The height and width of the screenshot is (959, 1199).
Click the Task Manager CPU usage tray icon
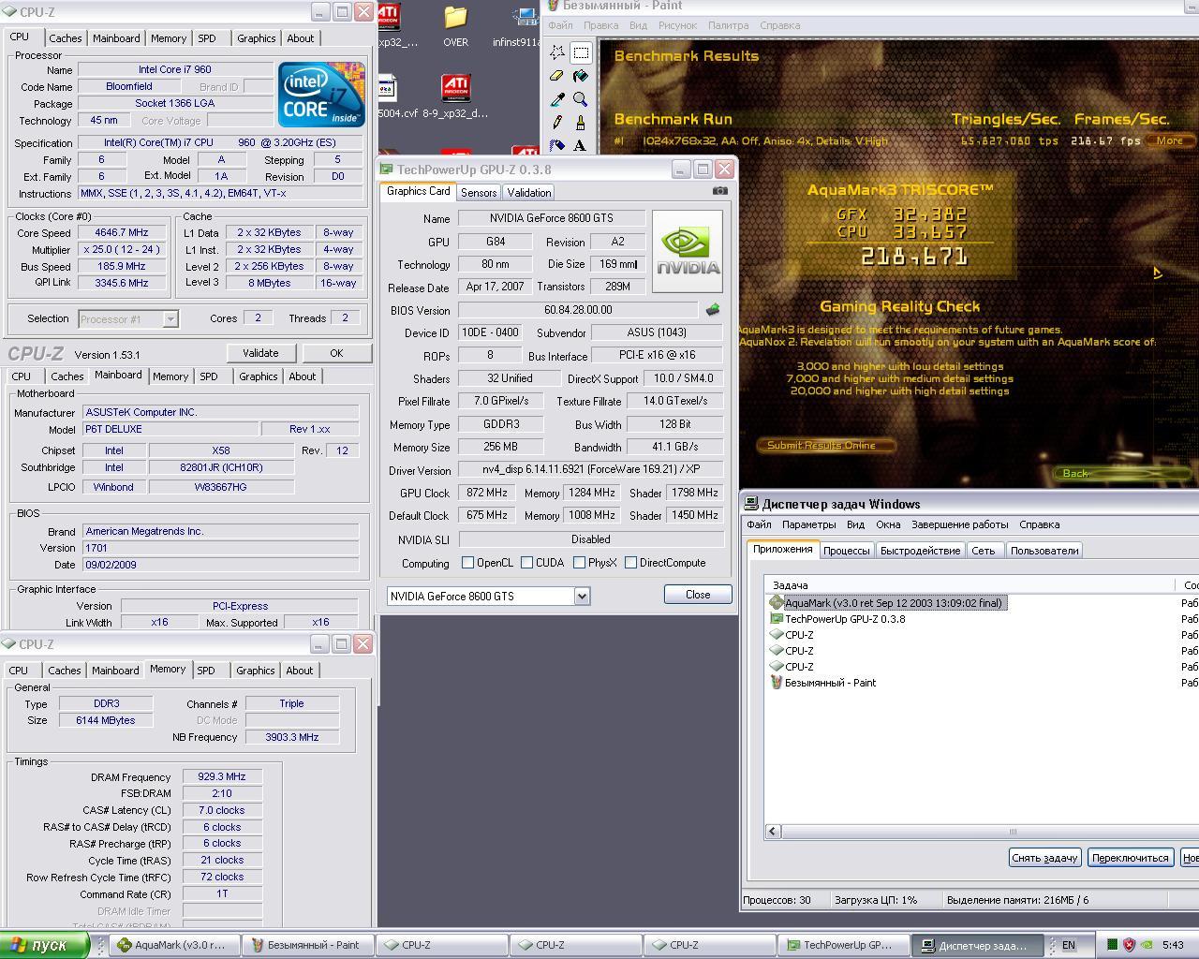coord(1112,945)
